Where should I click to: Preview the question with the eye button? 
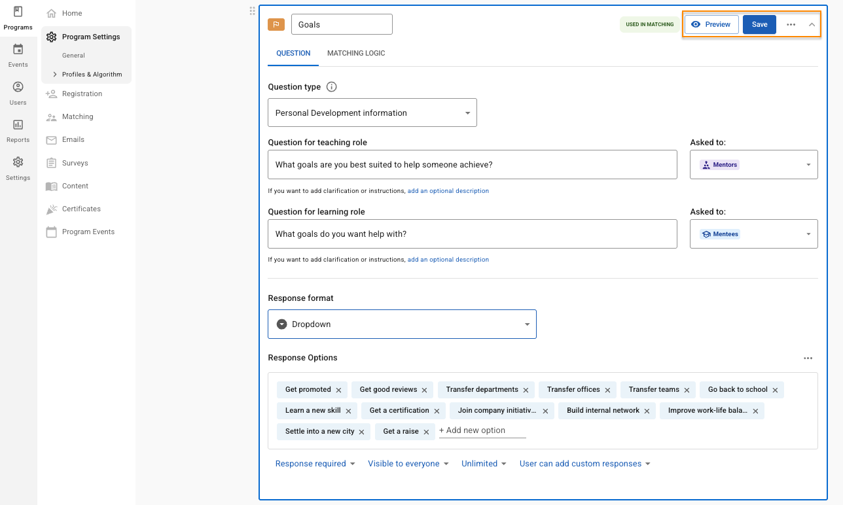click(x=711, y=25)
